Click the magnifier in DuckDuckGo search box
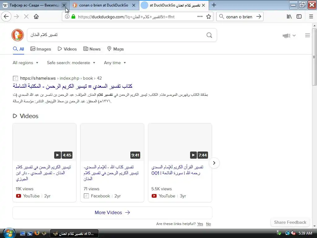 tap(209, 35)
